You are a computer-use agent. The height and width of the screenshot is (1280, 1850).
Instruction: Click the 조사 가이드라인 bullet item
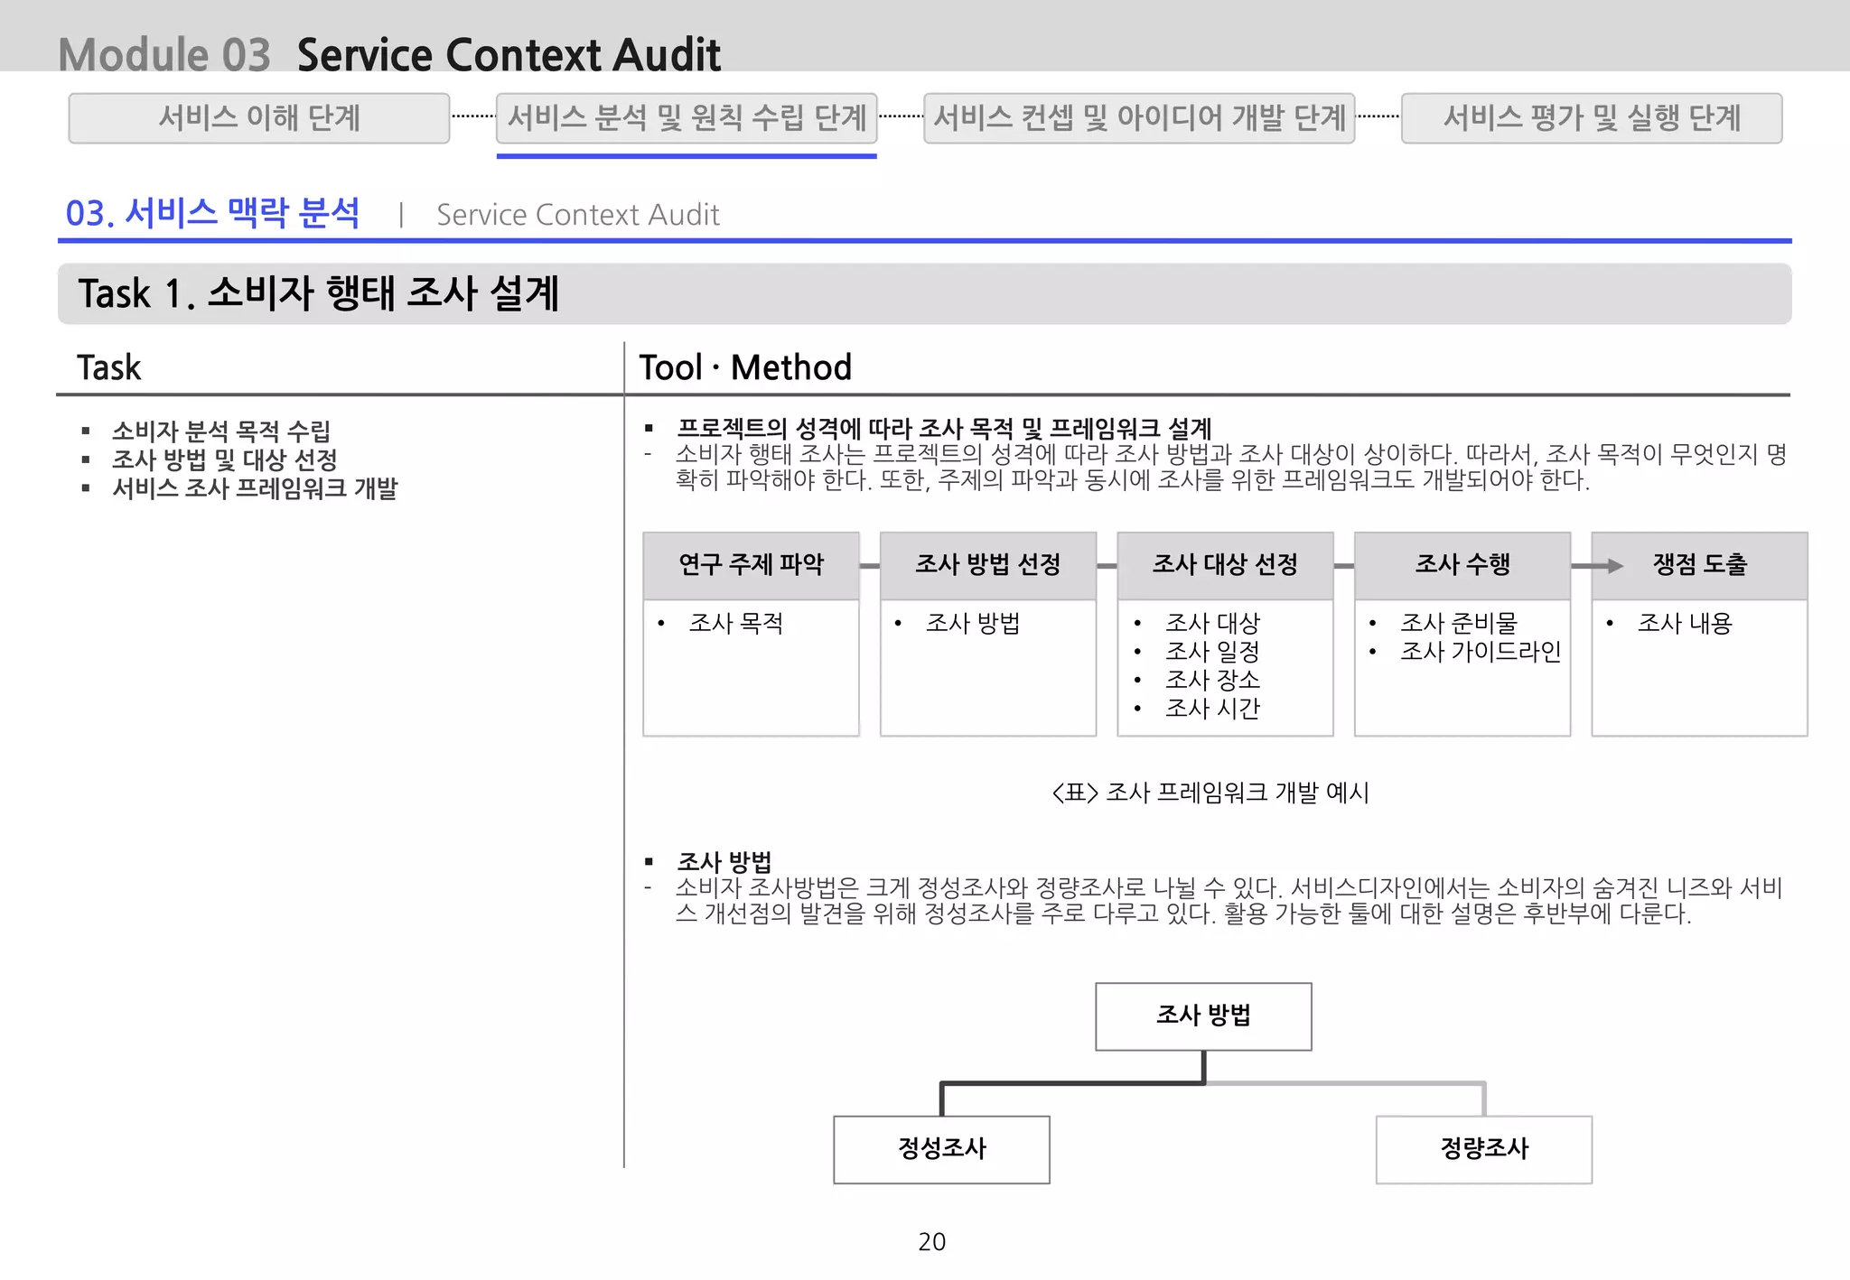[1481, 651]
